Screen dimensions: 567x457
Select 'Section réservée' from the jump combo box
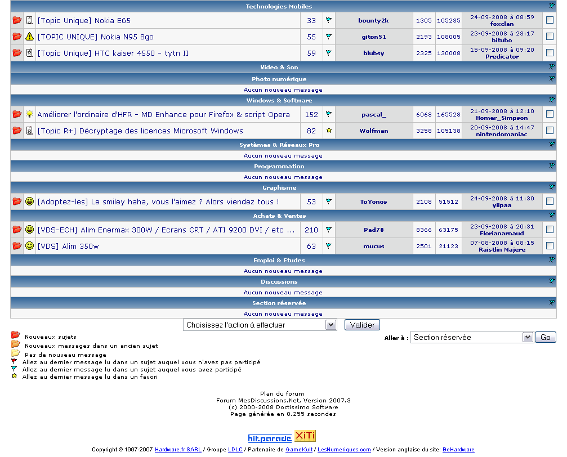[x=472, y=337]
